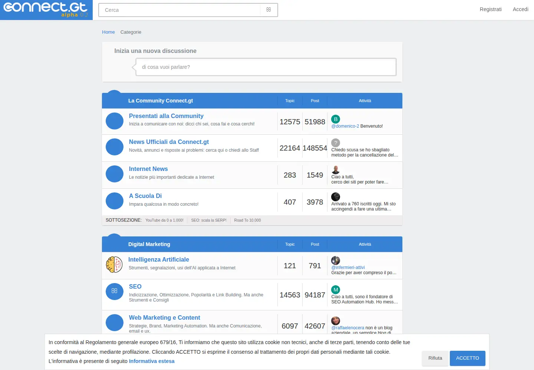
Task: Open Intelligenza Artificiale forum
Action: coord(159,260)
